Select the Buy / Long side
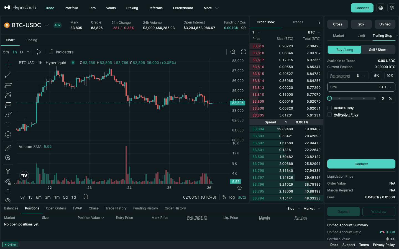 point(345,50)
